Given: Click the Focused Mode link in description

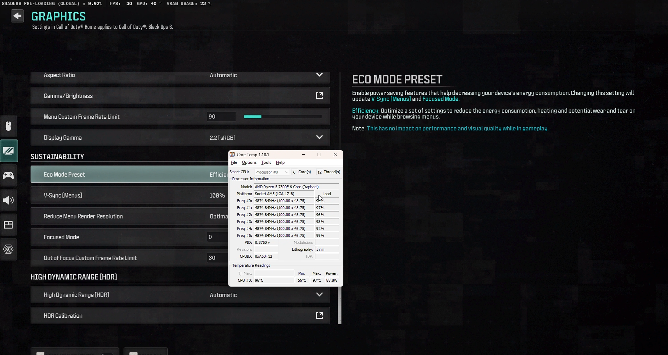Looking at the screenshot, I should (x=441, y=99).
